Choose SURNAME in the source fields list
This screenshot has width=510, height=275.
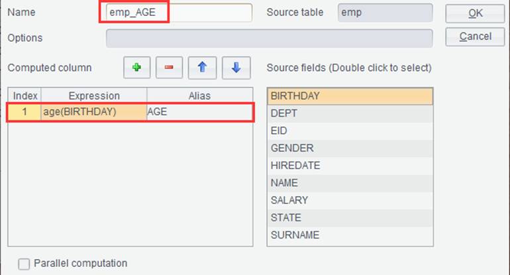click(350, 235)
